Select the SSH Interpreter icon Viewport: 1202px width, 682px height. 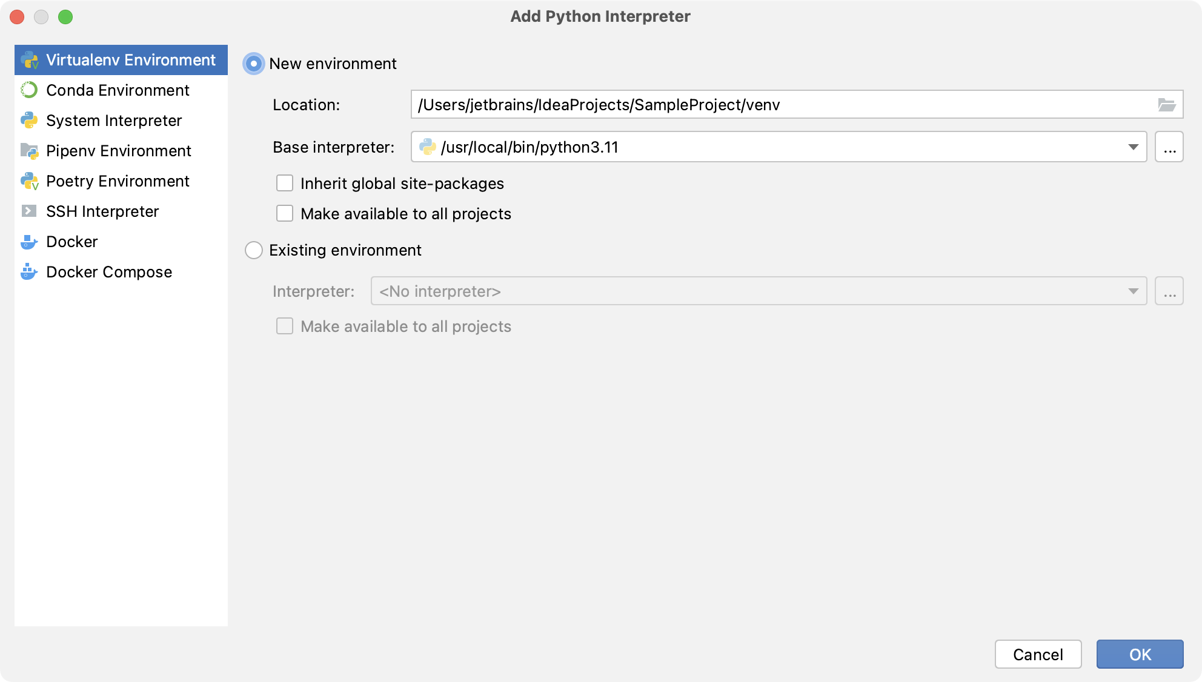[30, 211]
